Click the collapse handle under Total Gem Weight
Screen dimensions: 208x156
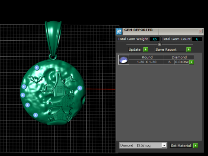(x=159, y=44)
